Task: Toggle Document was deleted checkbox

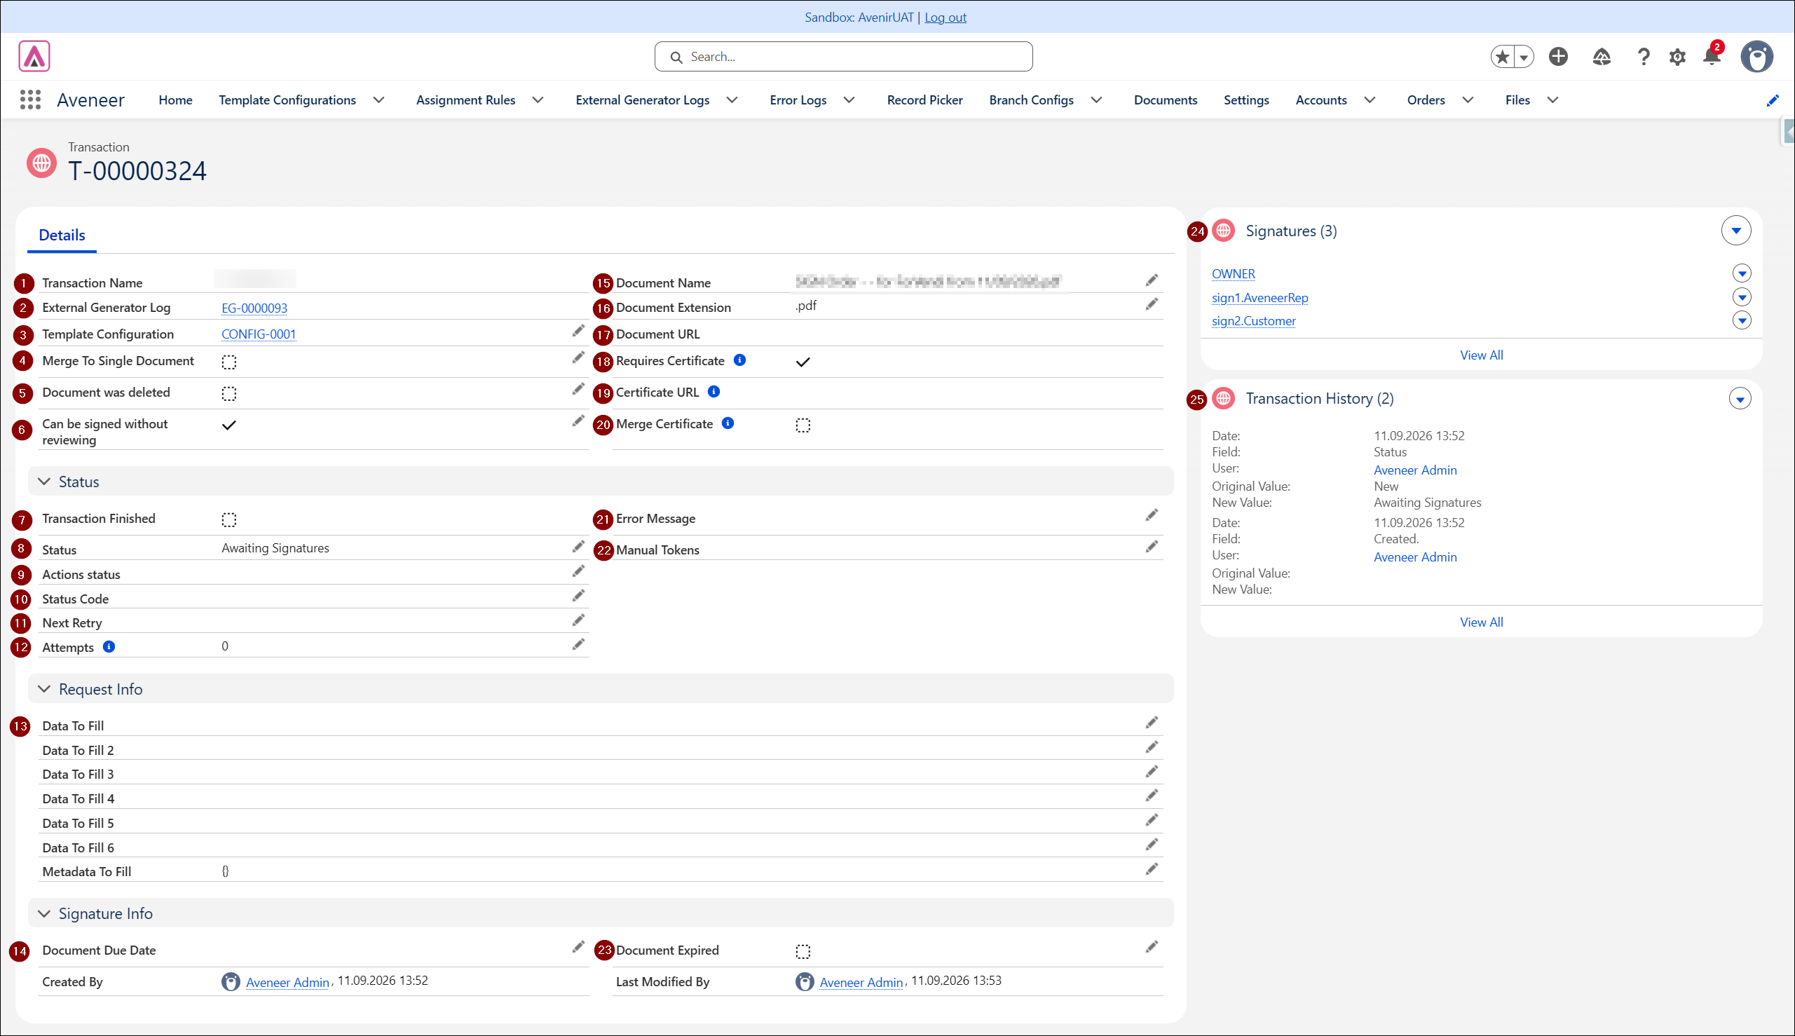Action: [229, 393]
